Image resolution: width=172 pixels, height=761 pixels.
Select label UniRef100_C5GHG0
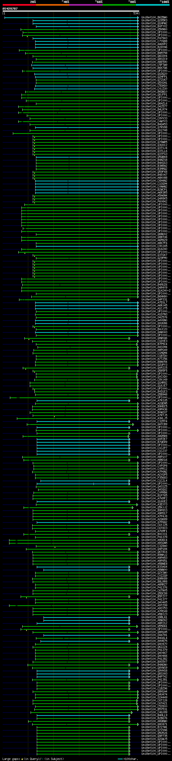pos(154,86)
